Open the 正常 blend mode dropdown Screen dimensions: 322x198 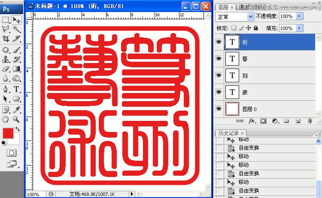(250, 17)
